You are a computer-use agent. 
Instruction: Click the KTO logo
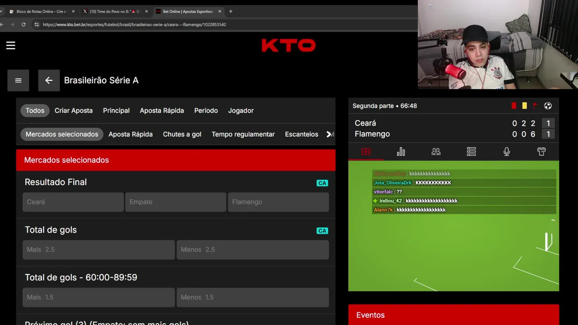[x=289, y=45]
